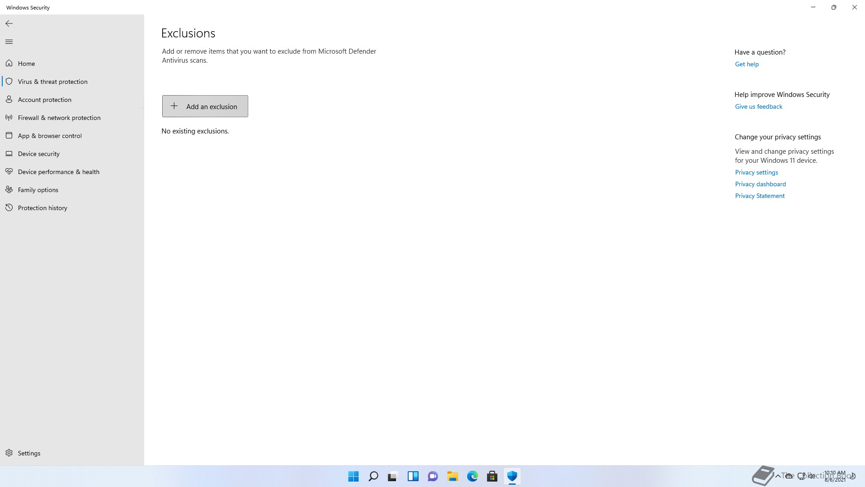Click the network tray icon
Viewport: 865px width, 487px height.
pos(801,476)
